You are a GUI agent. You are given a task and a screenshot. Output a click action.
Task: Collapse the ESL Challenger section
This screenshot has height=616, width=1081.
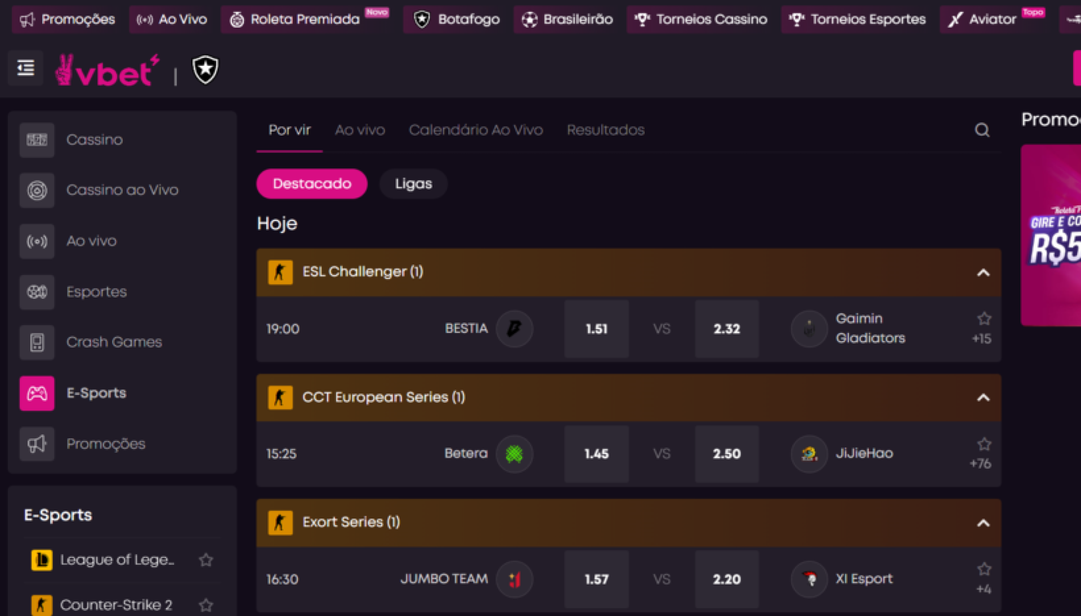tap(983, 273)
